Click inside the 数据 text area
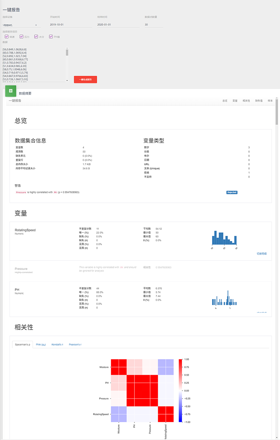This screenshot has height=440, width=280. [34, 65]
